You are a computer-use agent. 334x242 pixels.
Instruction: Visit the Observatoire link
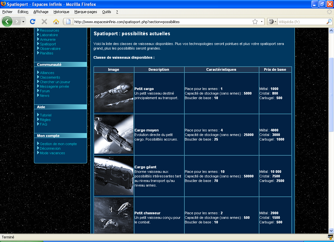pyautogui.click(x=50, y=49)
